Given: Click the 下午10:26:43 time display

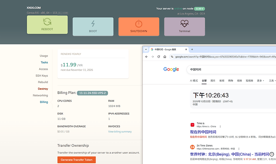Looking at the screenshot, I should tap(211, 95).
